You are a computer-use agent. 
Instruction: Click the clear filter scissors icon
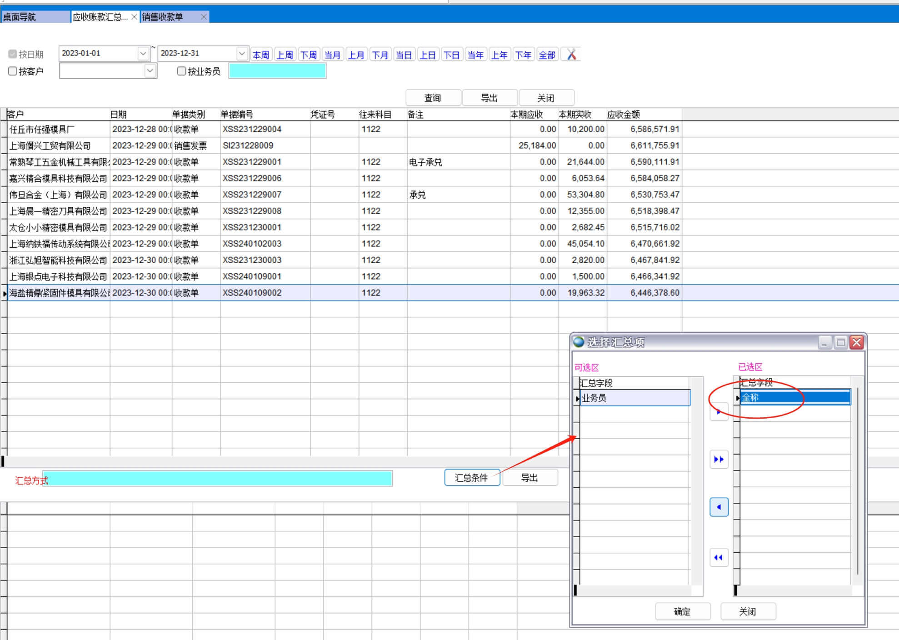coord(571,55)
